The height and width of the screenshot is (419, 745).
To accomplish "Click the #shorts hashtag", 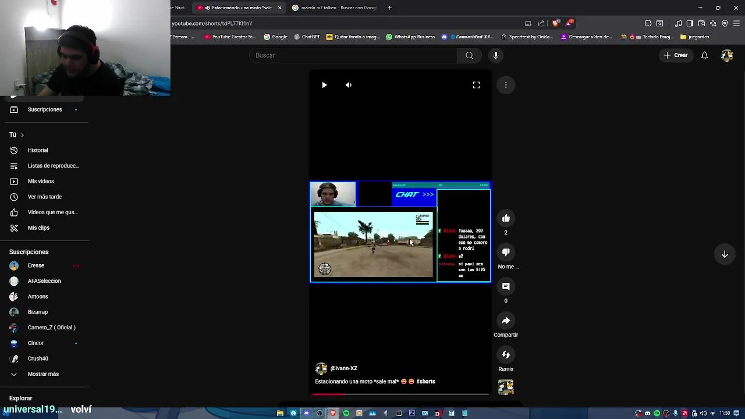I will (x=426, y=382).
